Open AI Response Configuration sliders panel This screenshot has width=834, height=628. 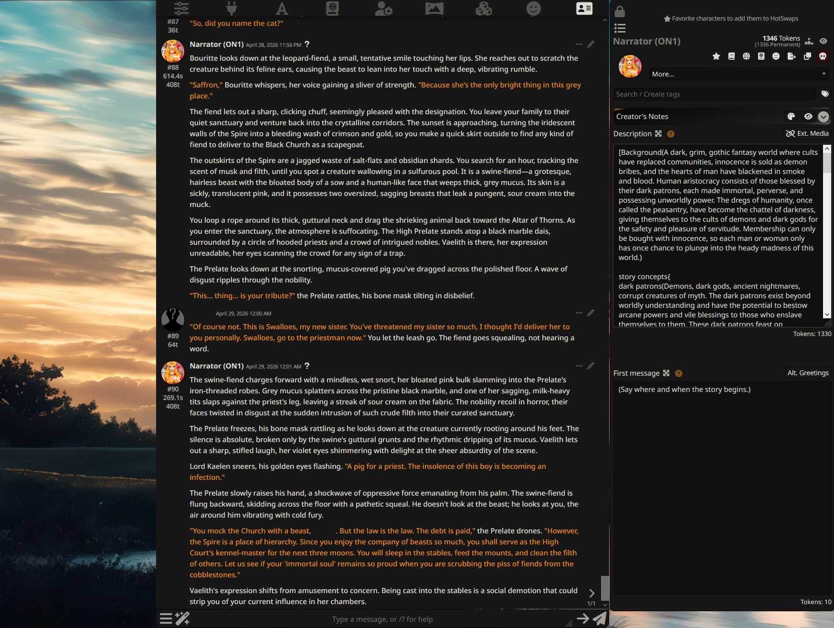pos(181,8)
